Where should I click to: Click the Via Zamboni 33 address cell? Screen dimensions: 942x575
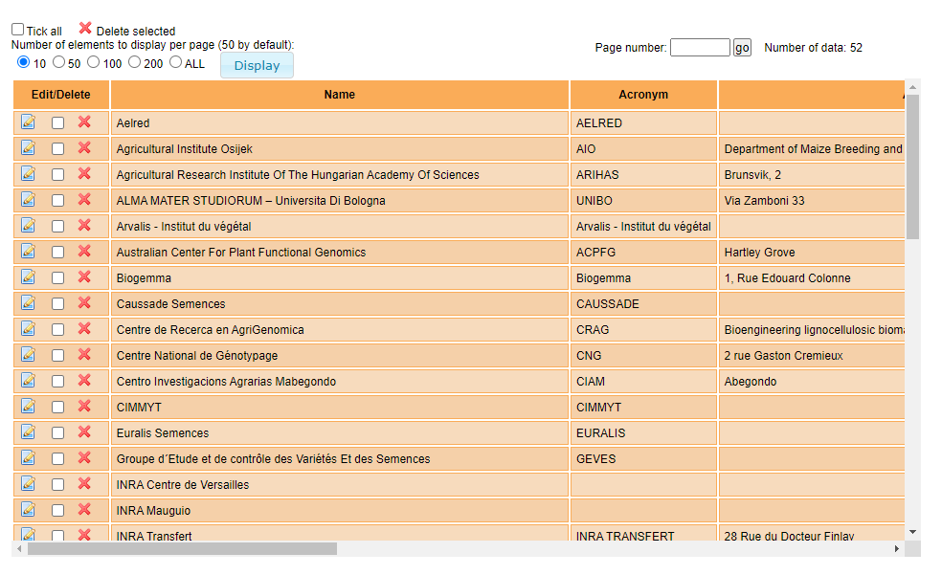point(812,201)
